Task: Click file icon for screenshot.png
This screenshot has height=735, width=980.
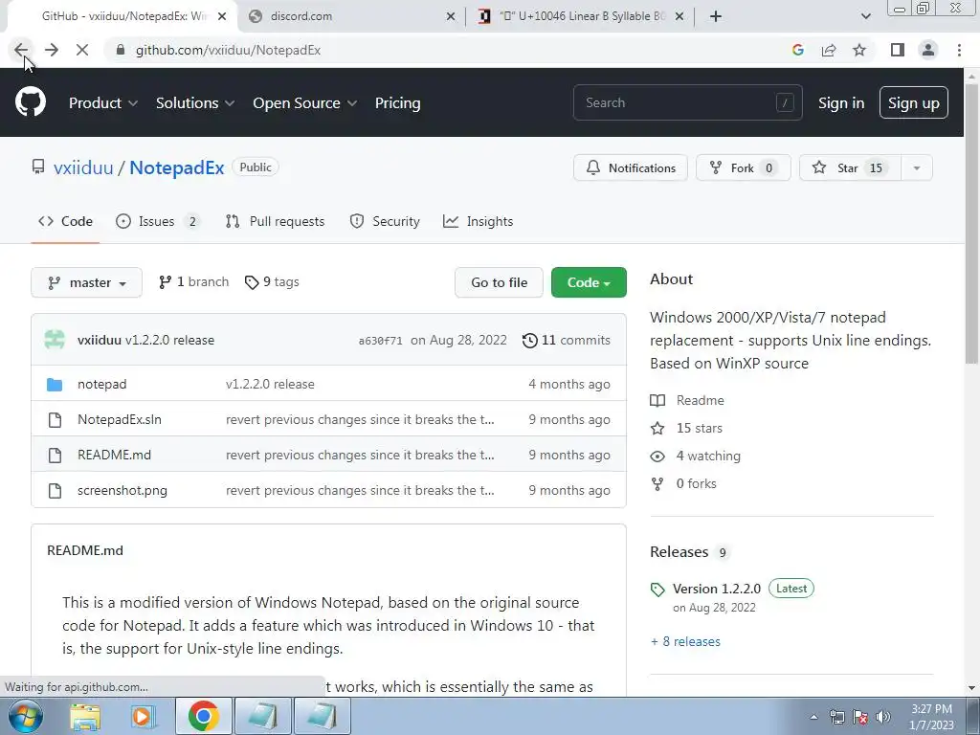Action: [x=55, y=491]
